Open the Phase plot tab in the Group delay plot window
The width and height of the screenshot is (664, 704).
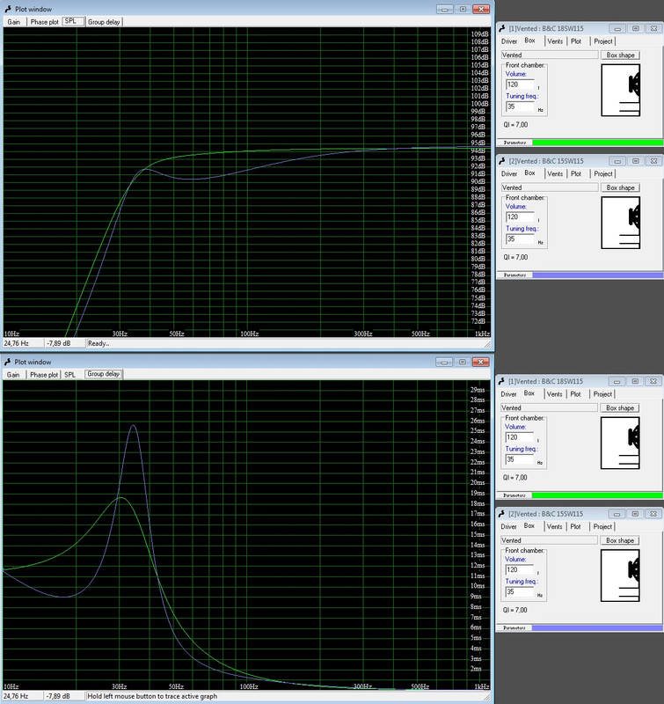click(x=43, y=375)
